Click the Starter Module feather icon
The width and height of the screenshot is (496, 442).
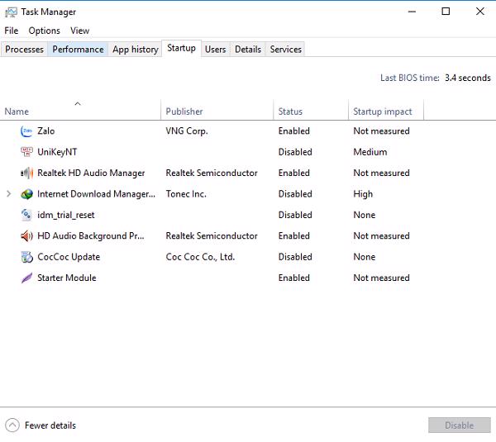click(x=26, y=278)
